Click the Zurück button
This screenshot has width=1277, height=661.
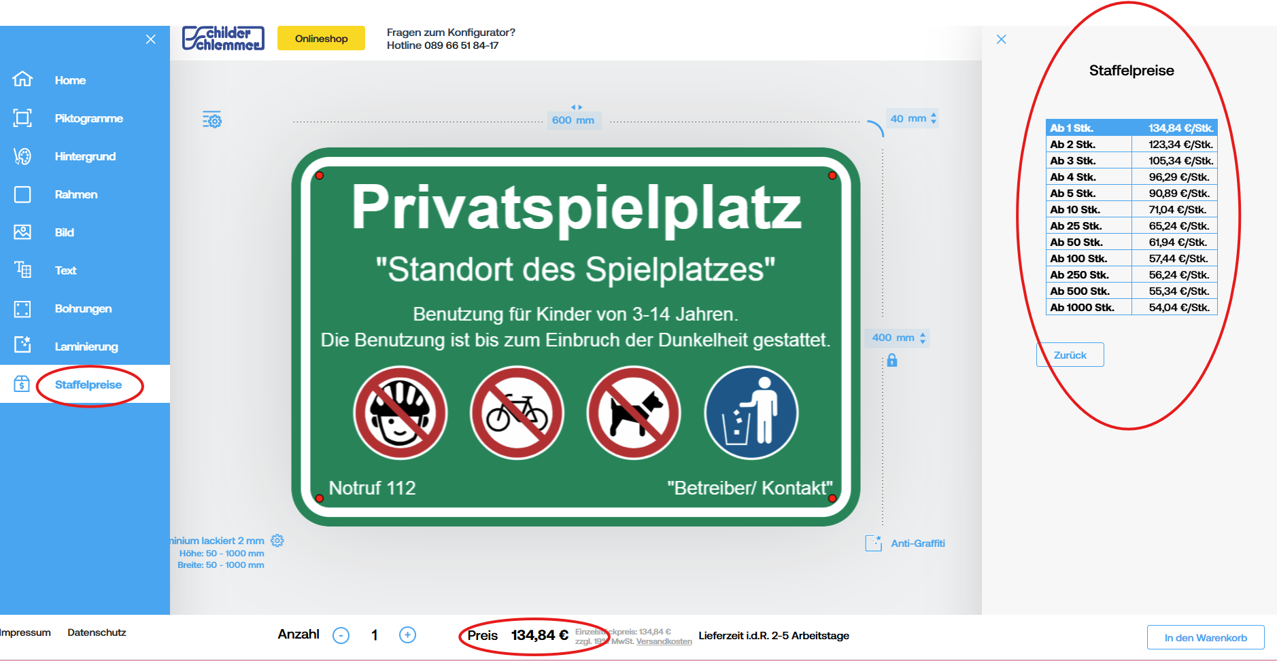[x=1070, y=355]
